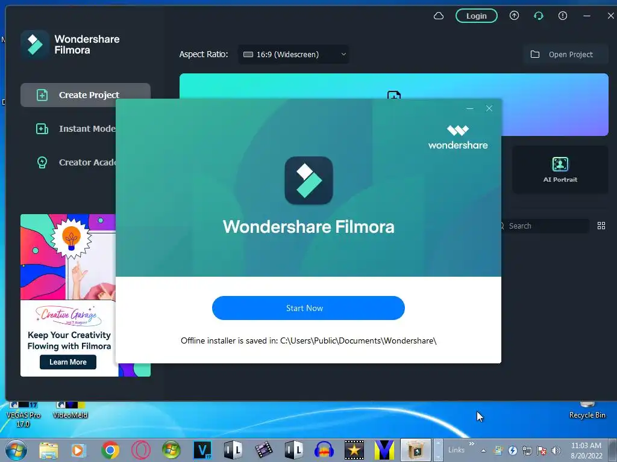The height and width of the screenshot is (462, 617).
Task: Launch Google Chrome from the taskbar
Action: click(x=110, y=450)
